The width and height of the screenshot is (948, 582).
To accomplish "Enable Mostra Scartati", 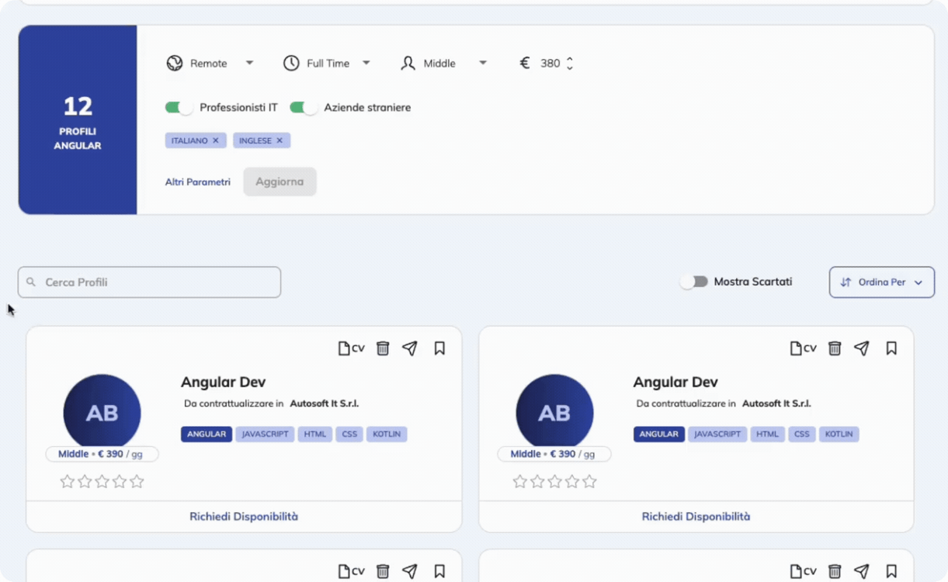I will (693, 282).
